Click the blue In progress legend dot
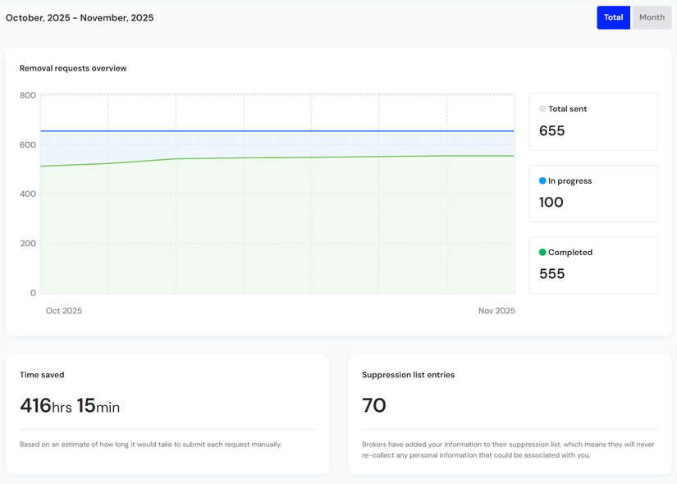This screenshot has height=484, width=677. (542, 181)
